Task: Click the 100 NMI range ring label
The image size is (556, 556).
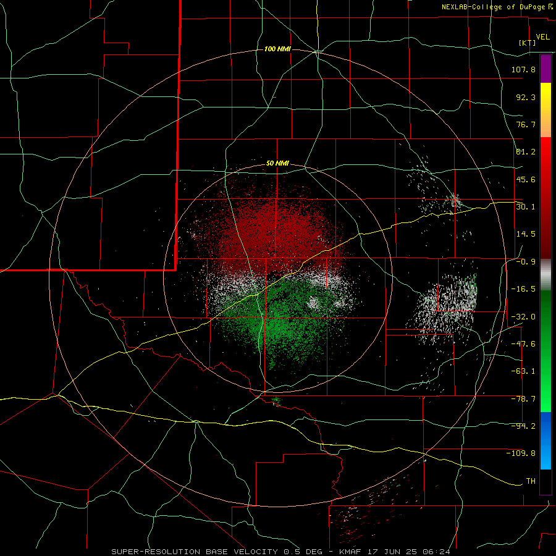Action: pyautogui.click(x=277, y=49)
